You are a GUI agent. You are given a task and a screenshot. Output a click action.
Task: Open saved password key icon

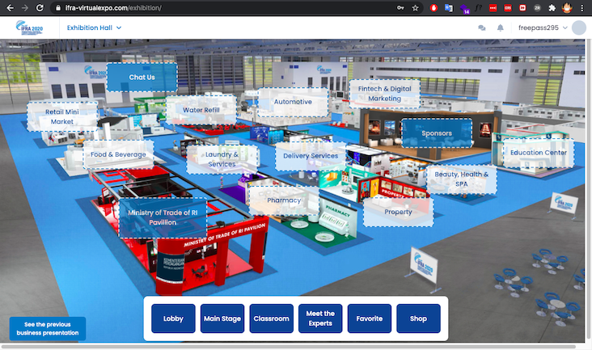tap(400, 7)
